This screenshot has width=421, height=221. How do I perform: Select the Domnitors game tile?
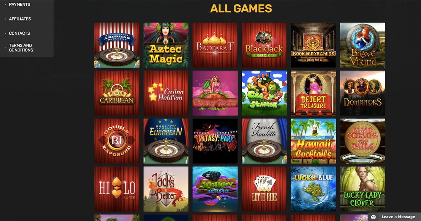pyautogui.click(x=362, y=93)
